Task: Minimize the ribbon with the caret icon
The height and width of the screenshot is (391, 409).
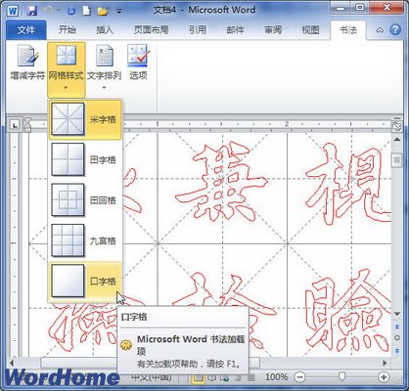Action: click(x=380, y=30)
